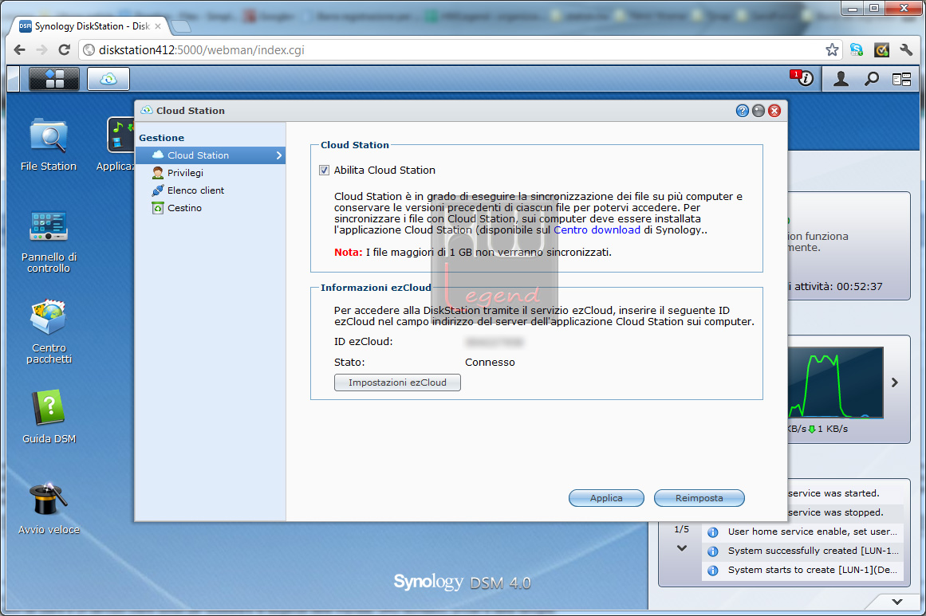Select 'System successfully created [LUN-1' log entry
Screen dimensions: 926x616
(802, 551)
